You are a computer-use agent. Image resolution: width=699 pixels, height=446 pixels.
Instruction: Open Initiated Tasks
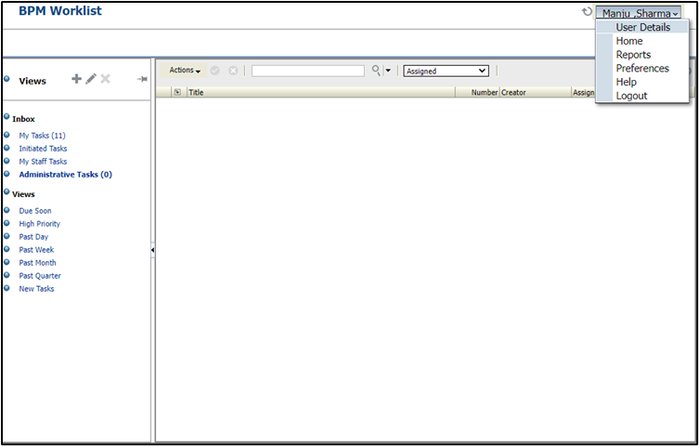43,149
